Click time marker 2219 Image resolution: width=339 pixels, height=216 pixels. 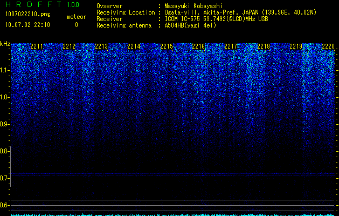(296, 46)
